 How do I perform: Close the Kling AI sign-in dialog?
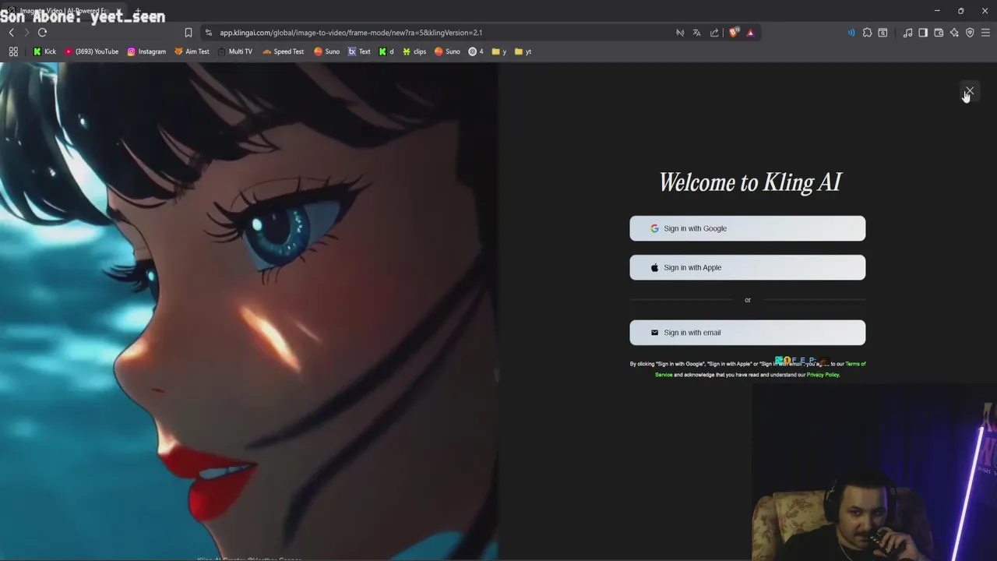click(x=969, y=91)
